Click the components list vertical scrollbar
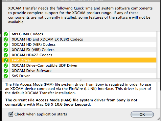The width and height of the screenshot is (161, 121). 158,55
